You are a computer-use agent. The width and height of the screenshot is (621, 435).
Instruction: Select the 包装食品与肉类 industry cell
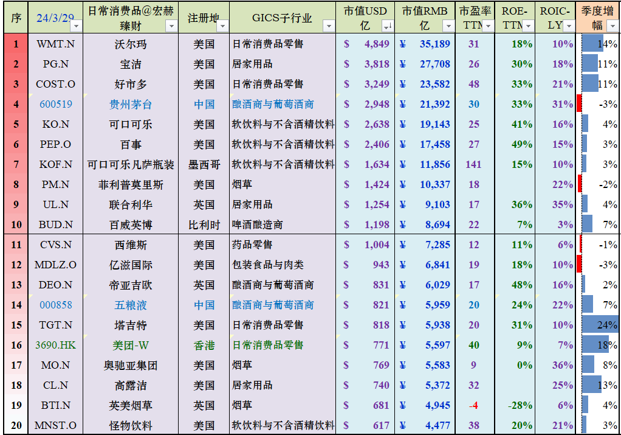click(x=283, y=265)
